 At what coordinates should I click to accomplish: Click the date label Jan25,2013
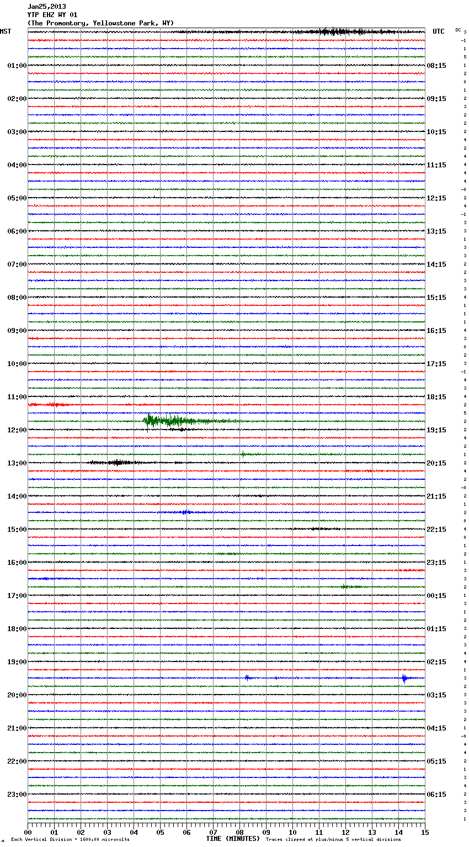click(x=47, y=7)
